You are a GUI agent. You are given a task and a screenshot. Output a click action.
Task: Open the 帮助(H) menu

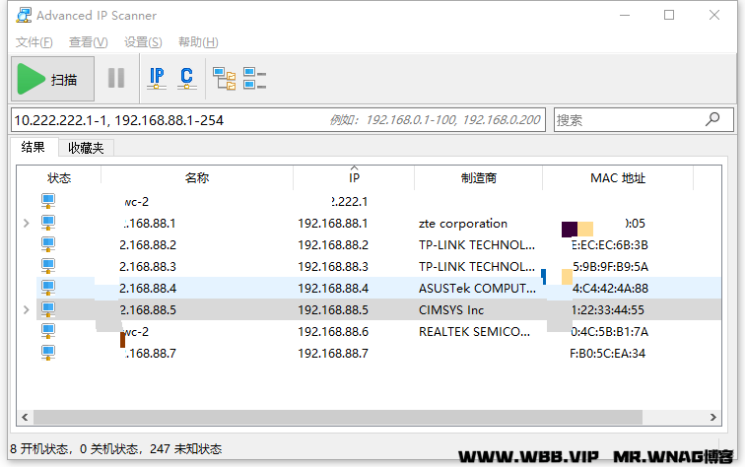pyautogui.click(x=198, y=42)
